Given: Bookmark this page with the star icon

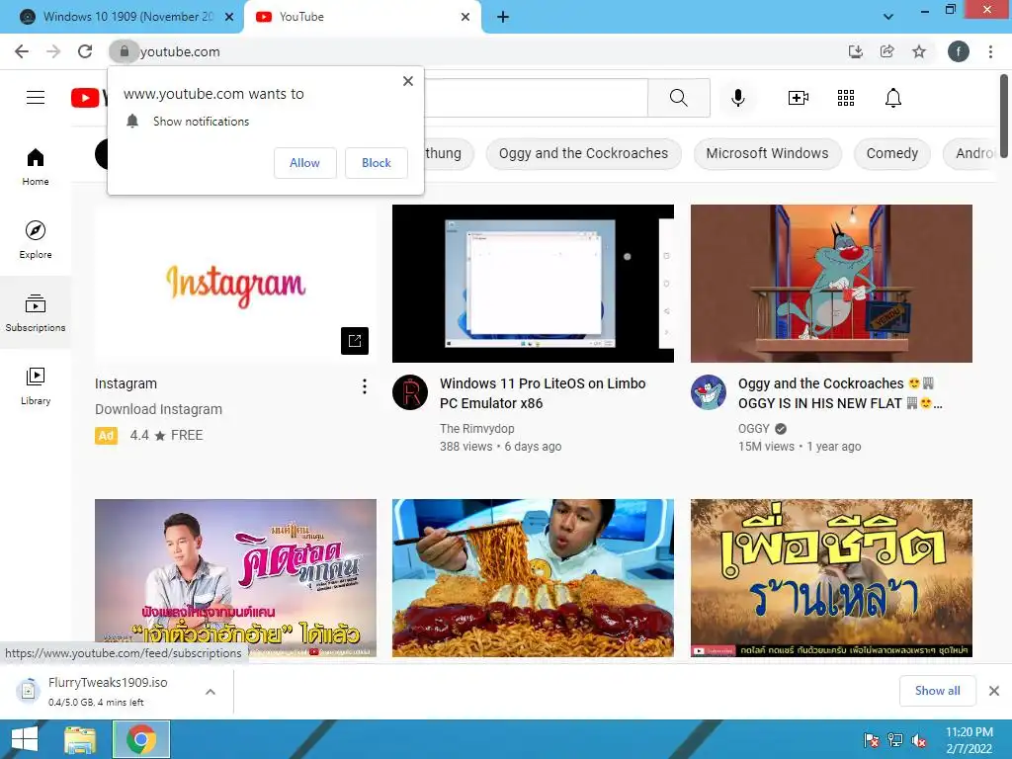Looking at the screenshot, I should (919, 51).
